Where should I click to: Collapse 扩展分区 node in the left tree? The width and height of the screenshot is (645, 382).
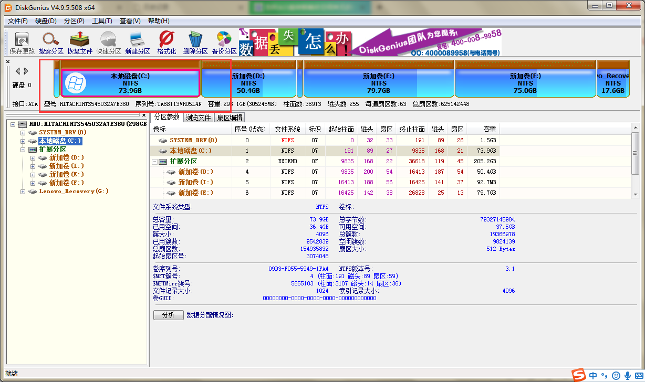(23, 150)
